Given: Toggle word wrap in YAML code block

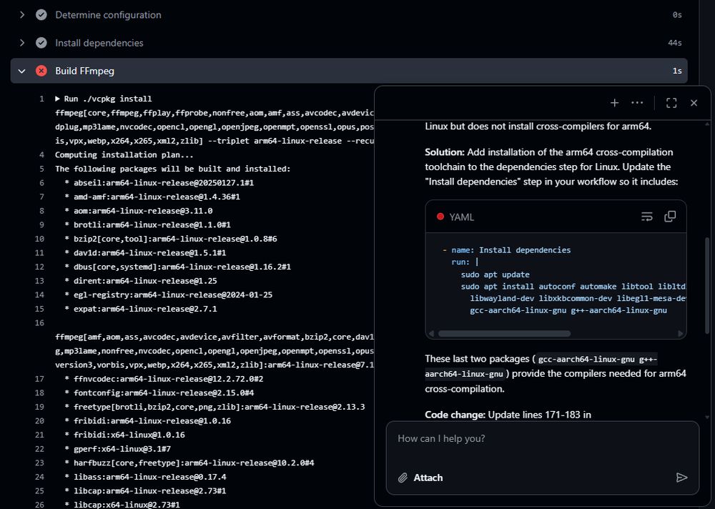Looking at the screenshot, I should (x=646, y=217).
